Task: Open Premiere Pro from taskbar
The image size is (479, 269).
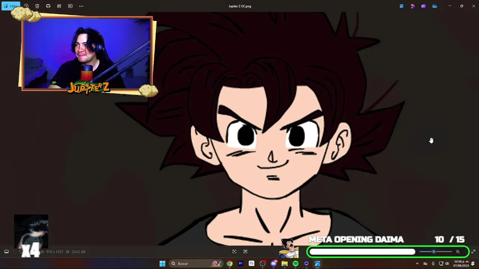Action: [x=241, y=264]
